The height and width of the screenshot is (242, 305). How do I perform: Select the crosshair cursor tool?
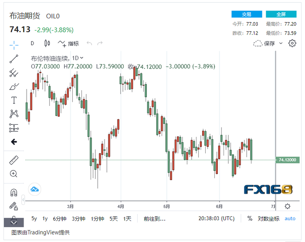tap(14, 44)
